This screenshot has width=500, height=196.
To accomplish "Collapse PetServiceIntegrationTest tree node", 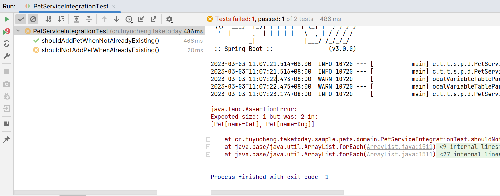I will (x=18, y=31).
